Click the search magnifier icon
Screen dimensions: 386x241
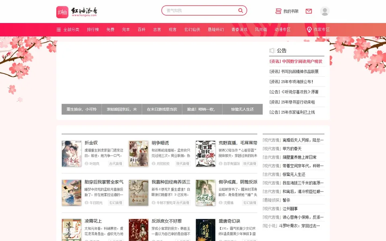[x=240, y=10]
